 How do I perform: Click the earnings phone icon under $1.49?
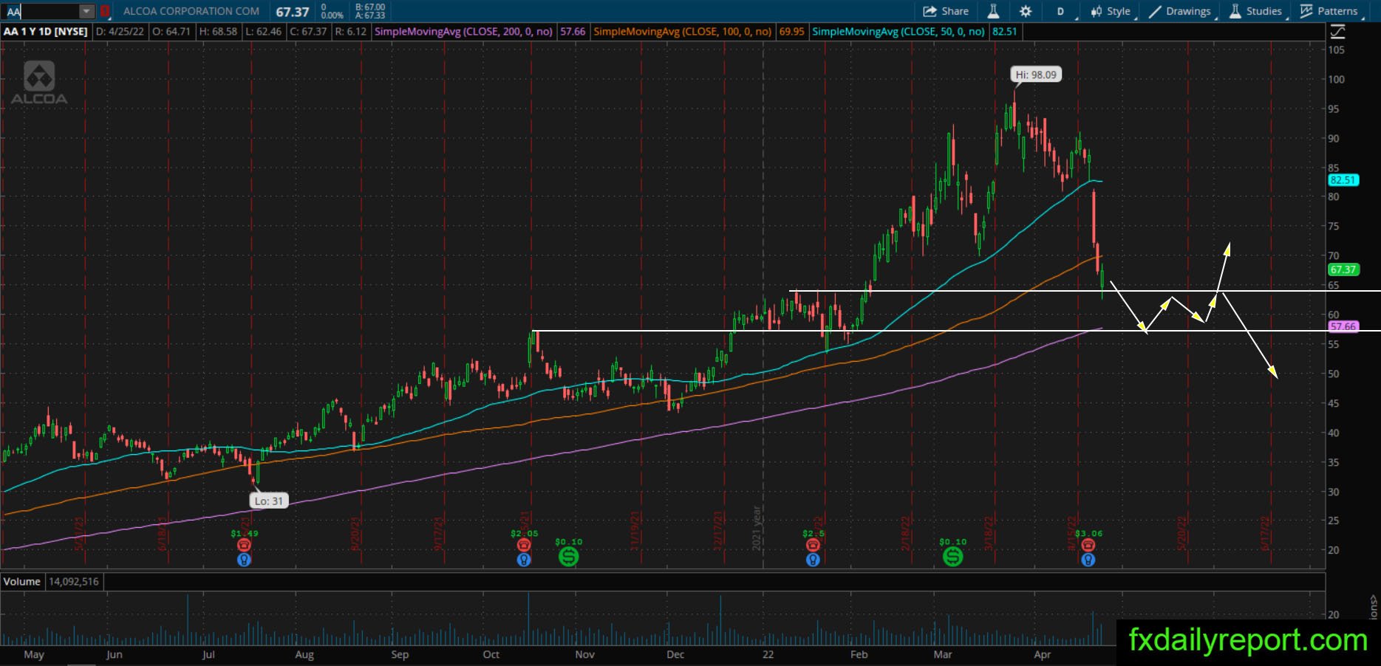pyautogui.click(x=244, y=545)
